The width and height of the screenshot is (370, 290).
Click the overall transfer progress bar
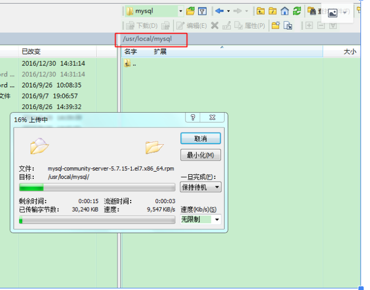click(97, 220)
